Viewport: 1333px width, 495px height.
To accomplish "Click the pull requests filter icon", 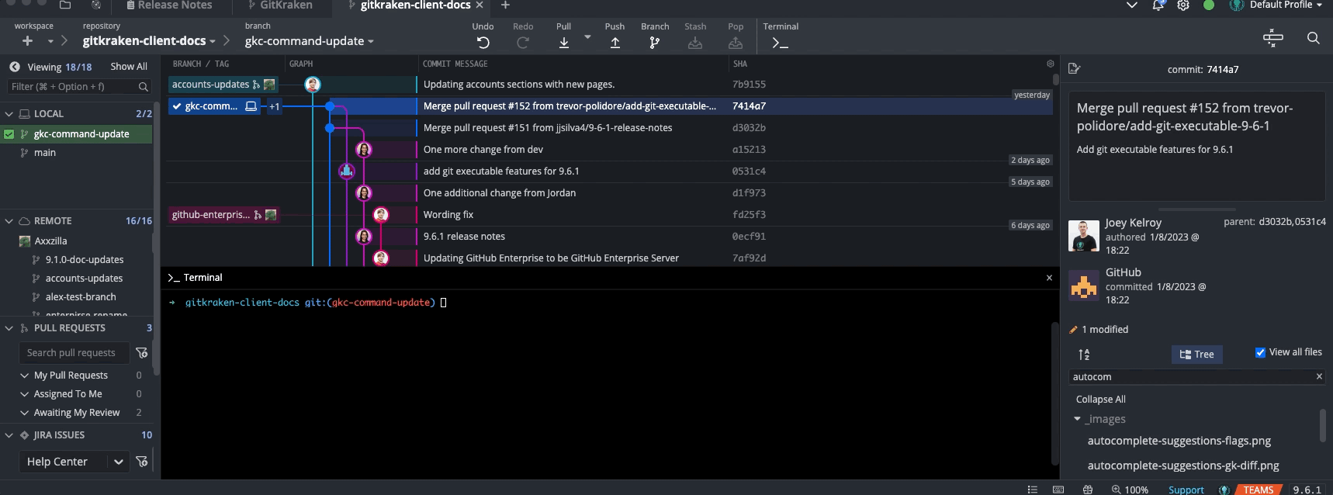I will point(142,353).
